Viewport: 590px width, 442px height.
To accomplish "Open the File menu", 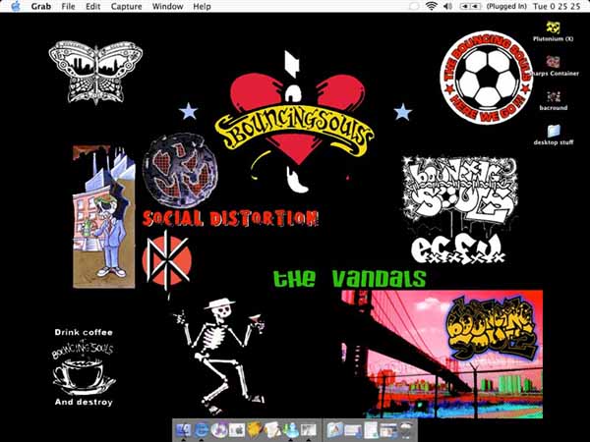I will 68,7.
